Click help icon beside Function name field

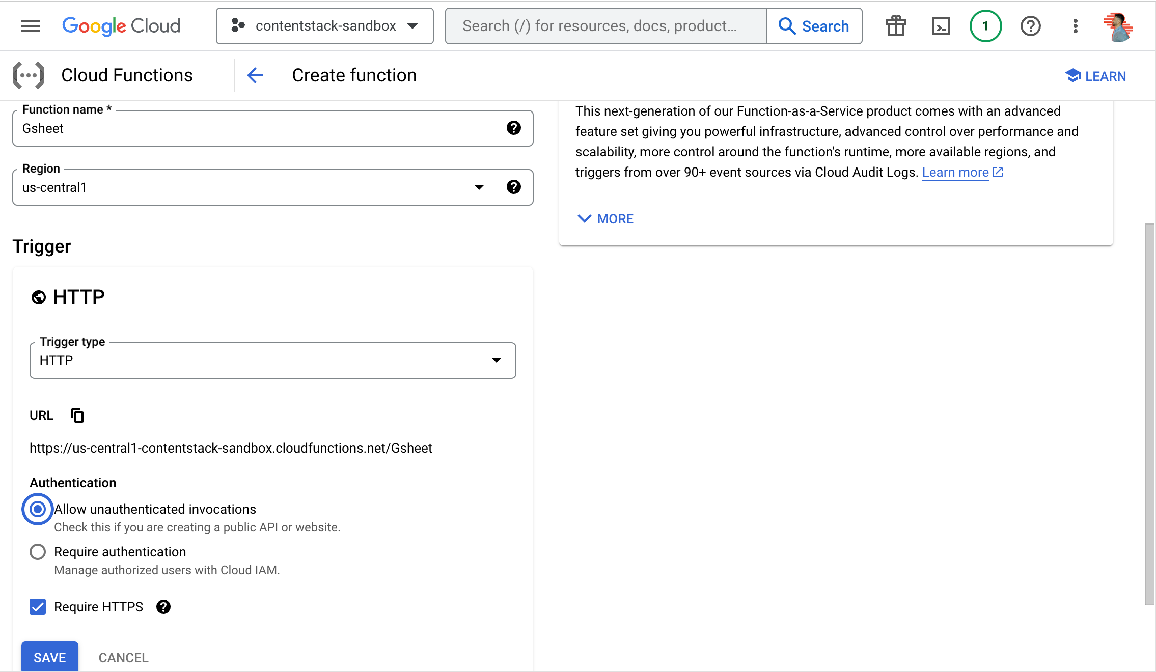click(513, 128)
